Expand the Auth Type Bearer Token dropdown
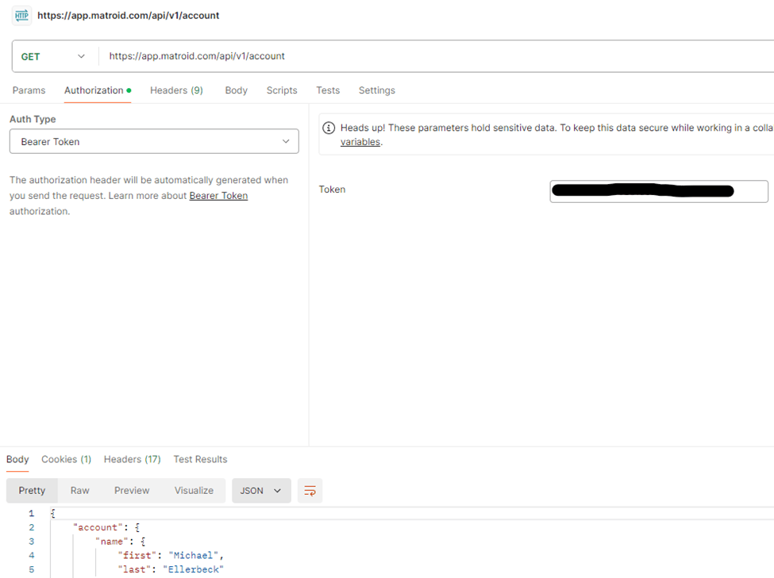 pyautogui.click(x=154, y=142)
